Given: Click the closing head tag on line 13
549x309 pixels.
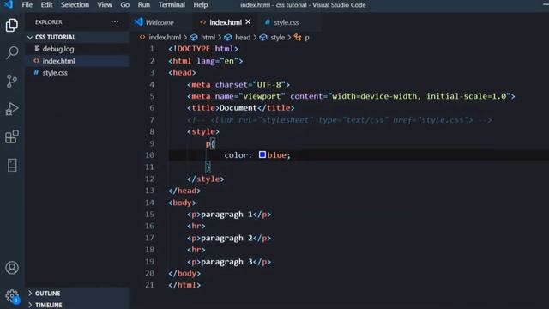Looking at the screenshot, I should [x=184, y=191].
